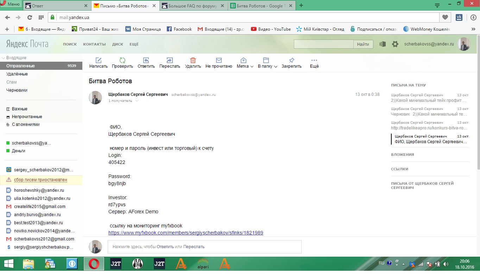Select createlife2015@gmail.com mailbox
Screen dimensions: 480x275
39,207
